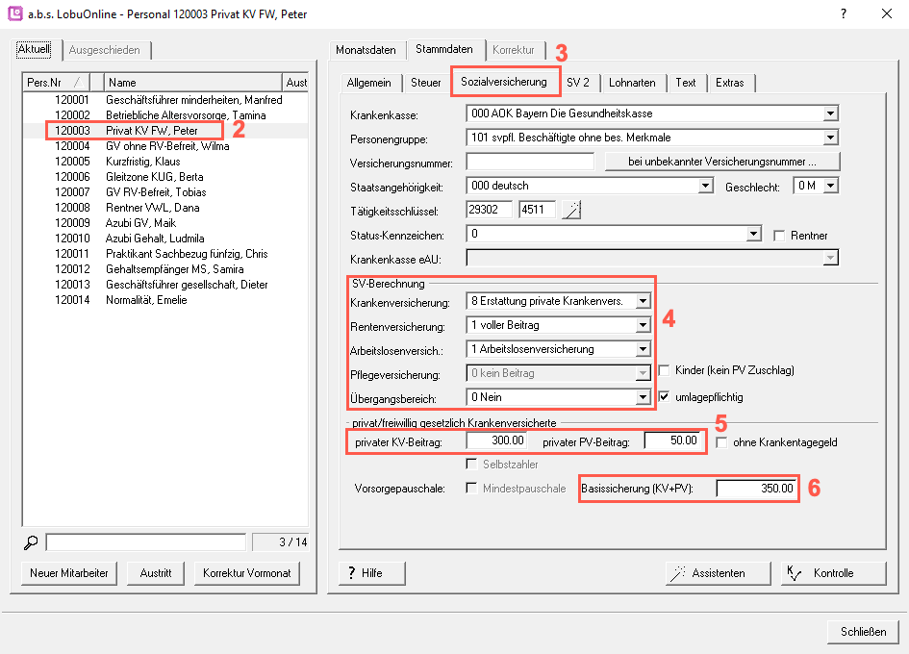Enable Kinder (kein PV Zuschlag) checkbox
The height and width of the screenshot is (654, 909).
pyautogui.click(x=664, y=370)
